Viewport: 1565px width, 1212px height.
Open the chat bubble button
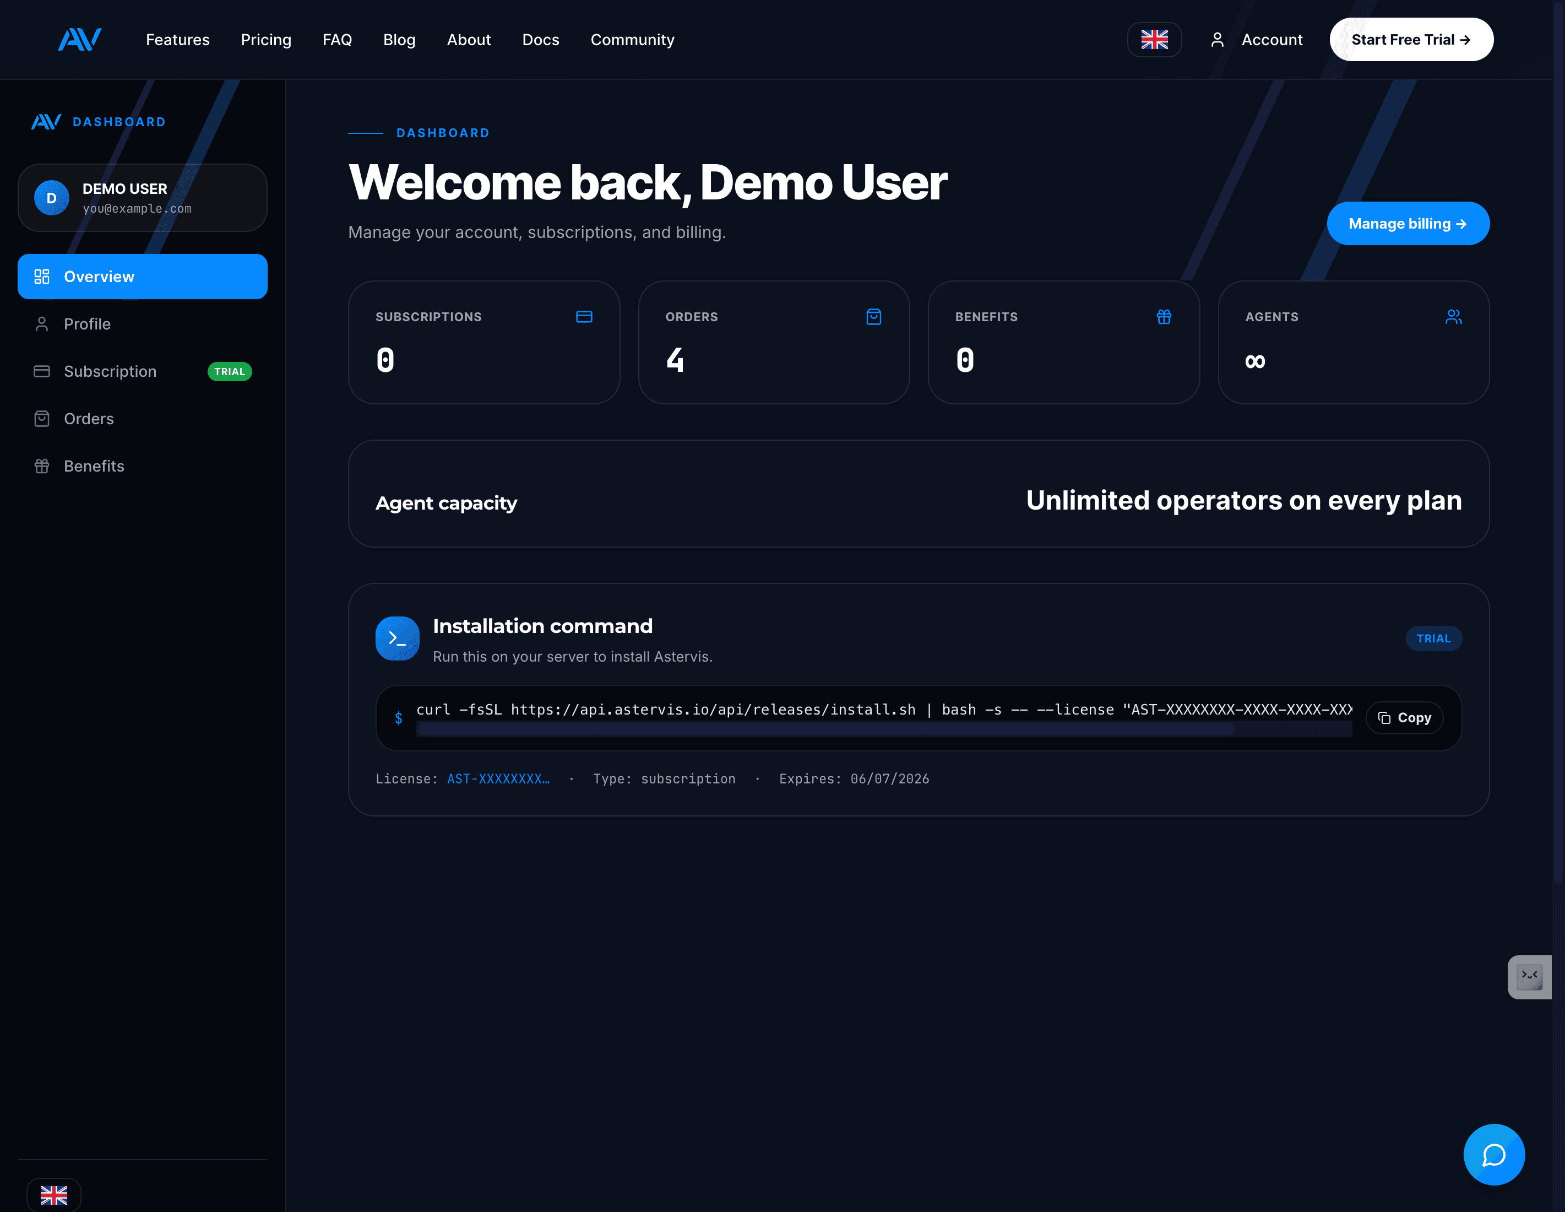[x=1493, y=1154]
